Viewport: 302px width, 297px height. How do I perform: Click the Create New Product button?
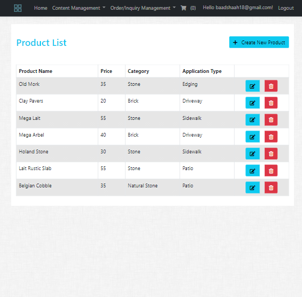click(259, 42)
